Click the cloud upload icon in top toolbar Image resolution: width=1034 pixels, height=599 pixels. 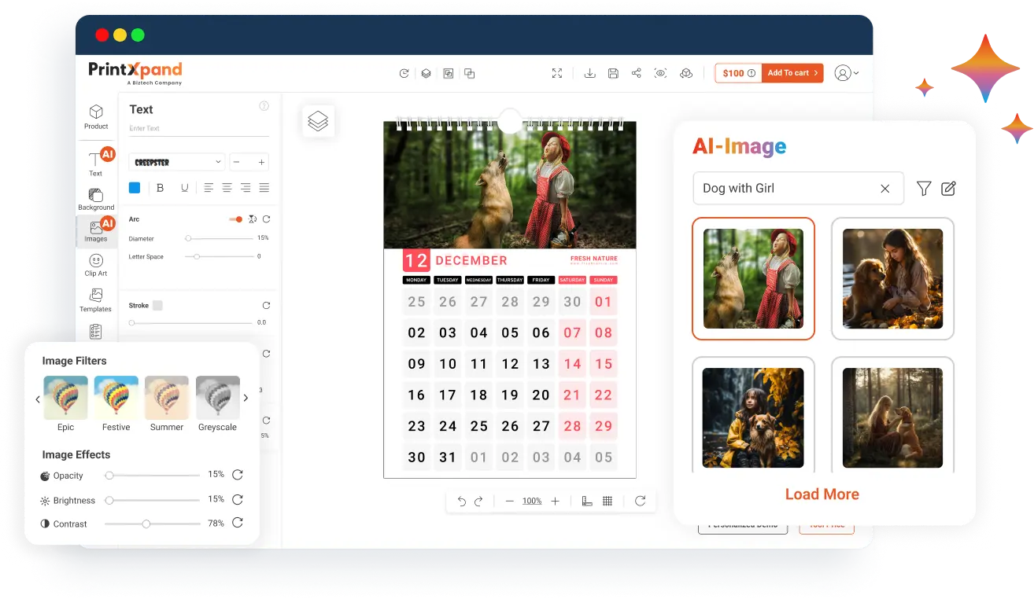tap(686, 73)
